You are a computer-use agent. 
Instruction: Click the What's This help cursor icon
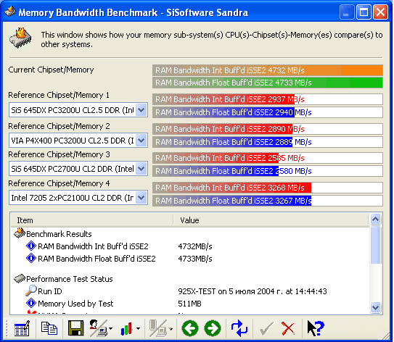click(x=316, y=328)
